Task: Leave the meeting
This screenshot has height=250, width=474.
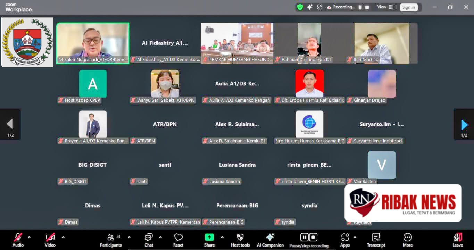Action: tap(457, 240)
